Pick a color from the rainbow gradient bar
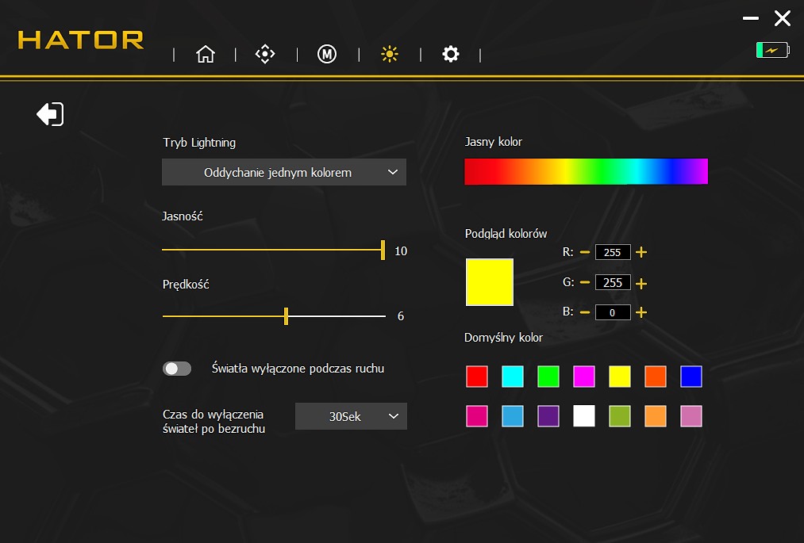Screen dimensions: 804x543 586,170
